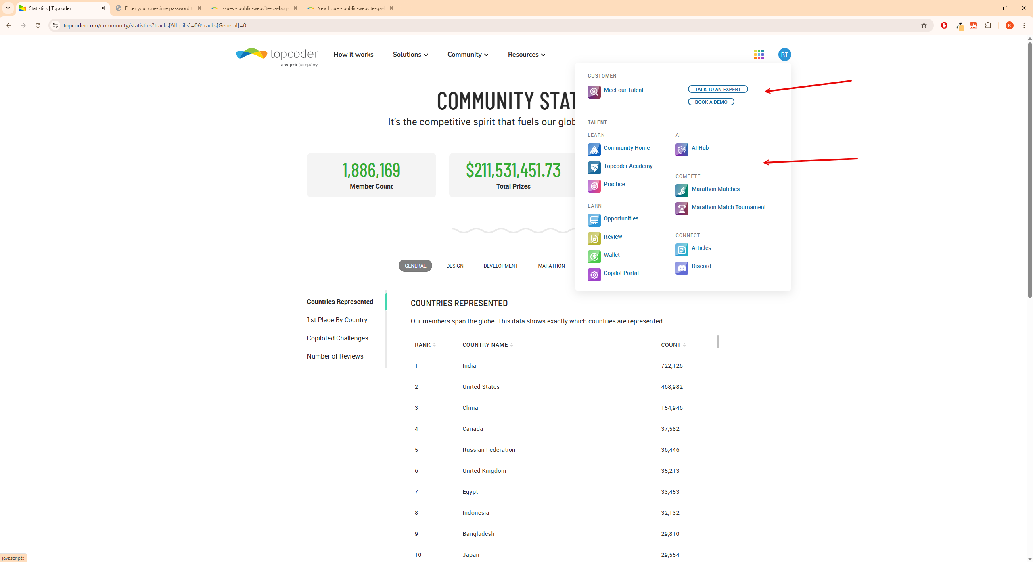Switch to the Design statistics tab
The image size is (1033, 562).
tap(455, 266)
